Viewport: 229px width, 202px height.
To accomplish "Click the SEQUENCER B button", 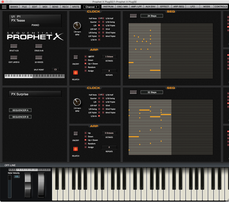I will tap(20, 117).
